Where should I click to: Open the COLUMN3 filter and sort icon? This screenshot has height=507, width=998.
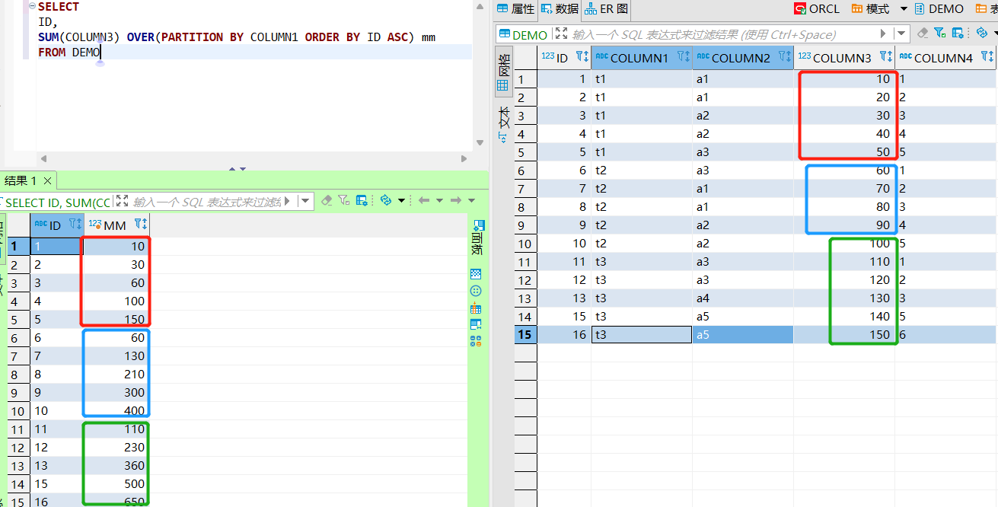pos(885,56)
